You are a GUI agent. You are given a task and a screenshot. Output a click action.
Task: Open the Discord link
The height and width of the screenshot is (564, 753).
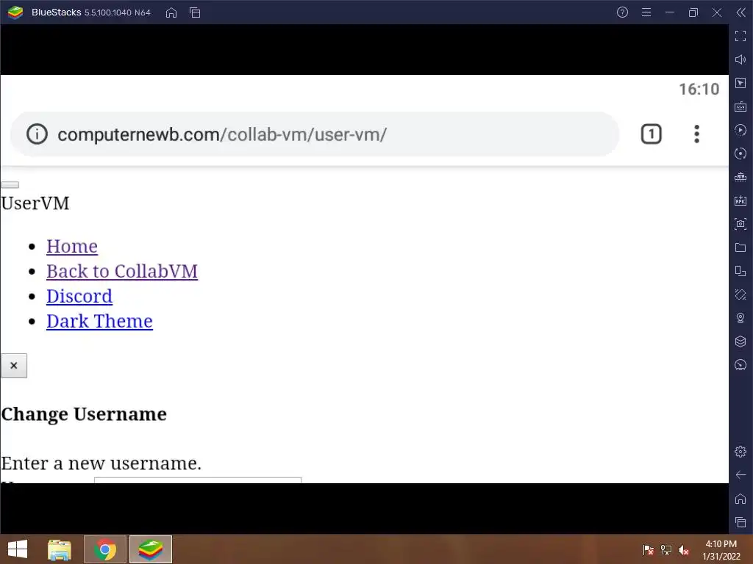[x=79, y=296]
